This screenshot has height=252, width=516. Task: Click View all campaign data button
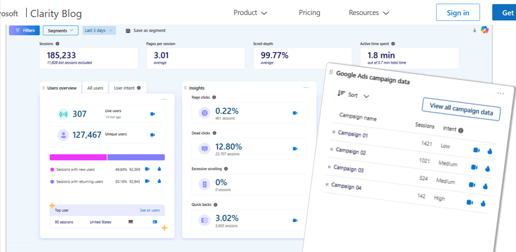(x=461, y=109)
